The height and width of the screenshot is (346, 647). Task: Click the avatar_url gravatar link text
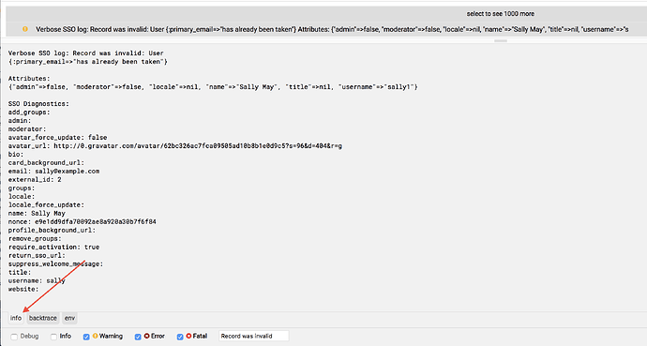(x=198, y=146)
